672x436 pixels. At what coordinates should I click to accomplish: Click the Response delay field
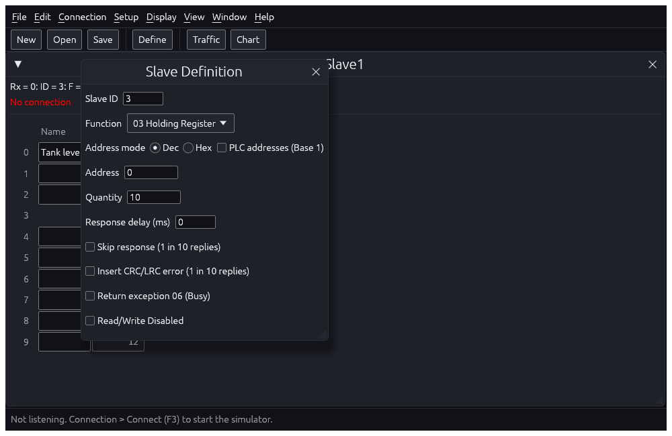point(196,222)
